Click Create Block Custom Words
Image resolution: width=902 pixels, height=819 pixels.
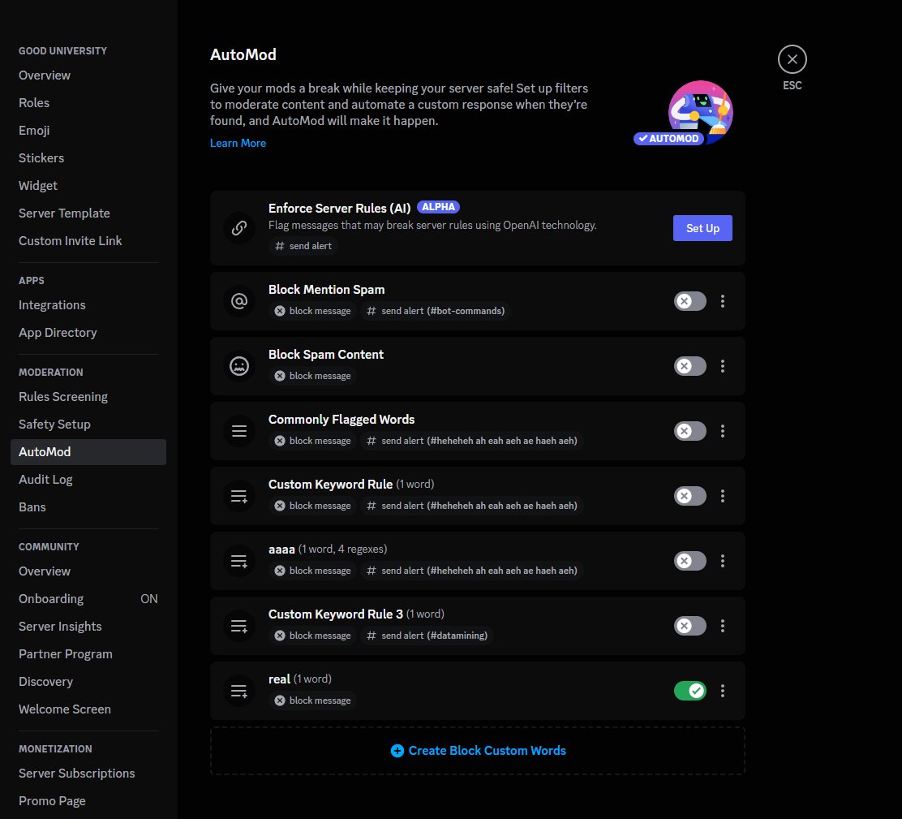tap(478, 751)
